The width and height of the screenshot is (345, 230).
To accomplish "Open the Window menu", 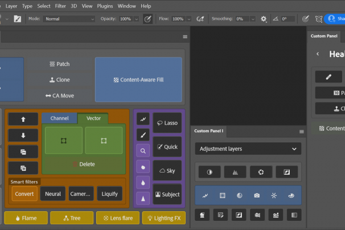I will click(x=126, y=6).
